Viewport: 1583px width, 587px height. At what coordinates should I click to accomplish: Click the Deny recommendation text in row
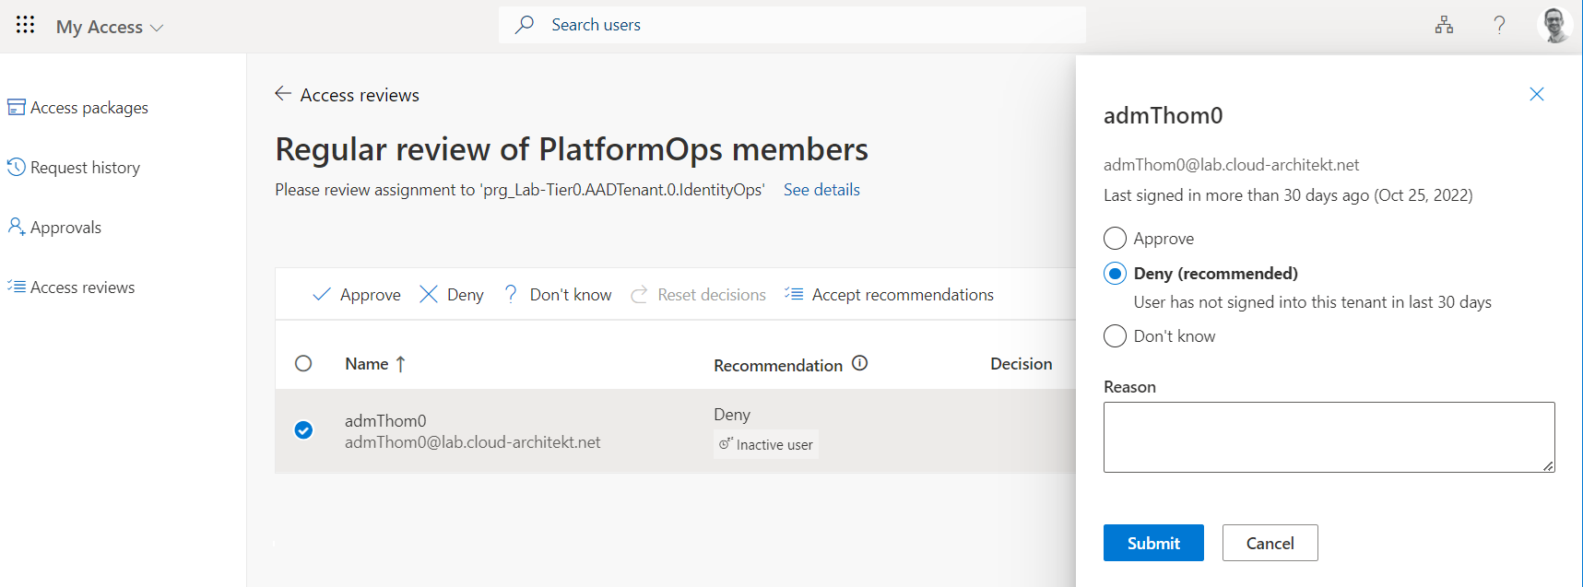[x=732, y=415]
